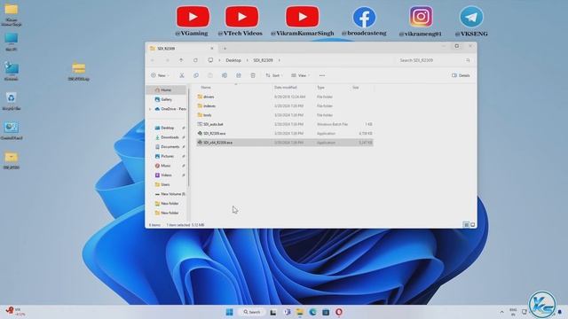Open the Windows Start menu
The width and height of the screenshot is (568, 319).
tap(229, 312)
